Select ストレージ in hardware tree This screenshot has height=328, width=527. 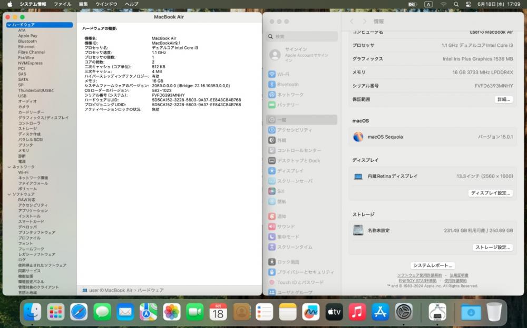point(27,129)
